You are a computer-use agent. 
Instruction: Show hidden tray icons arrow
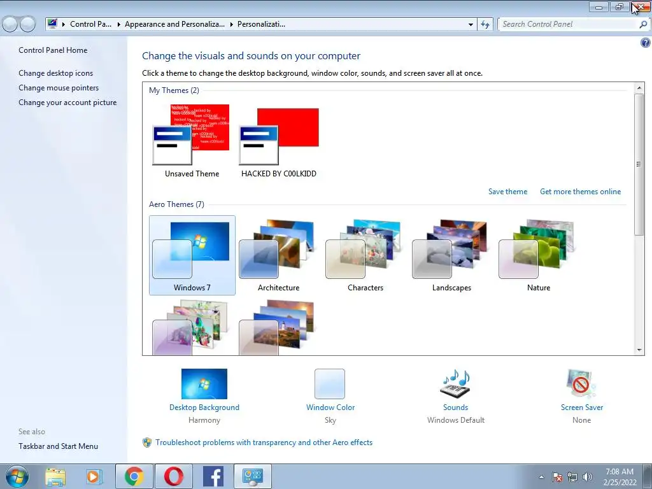point(541,477)
